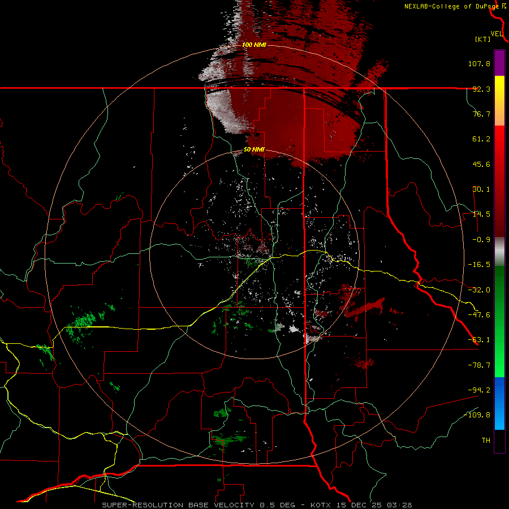Viewport: 509px width, 509px height.
Task: Select the -94.2 velocity scale value
Action: (x=479, y=390)
